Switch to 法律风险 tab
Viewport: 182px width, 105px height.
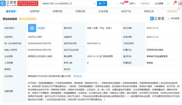click(x=35, y=11)
